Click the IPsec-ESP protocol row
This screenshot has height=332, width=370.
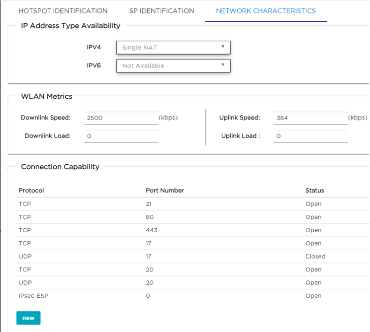192,296
